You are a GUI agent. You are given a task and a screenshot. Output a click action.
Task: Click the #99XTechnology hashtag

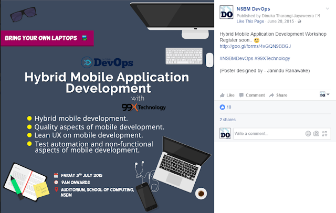click(x=272, y=58)
